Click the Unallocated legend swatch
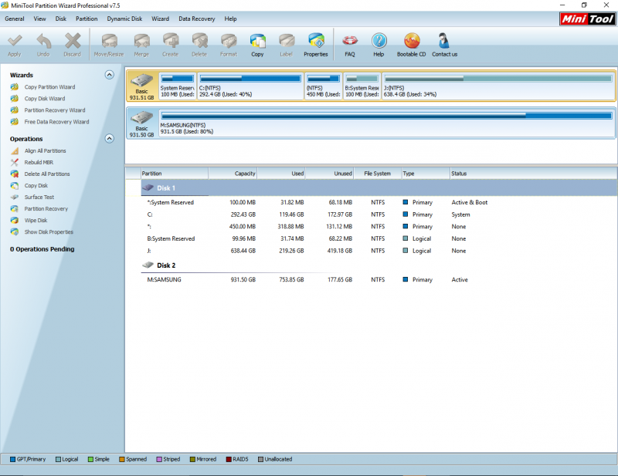The width and height of the screenshot is (618, 476). pos(260,460)
